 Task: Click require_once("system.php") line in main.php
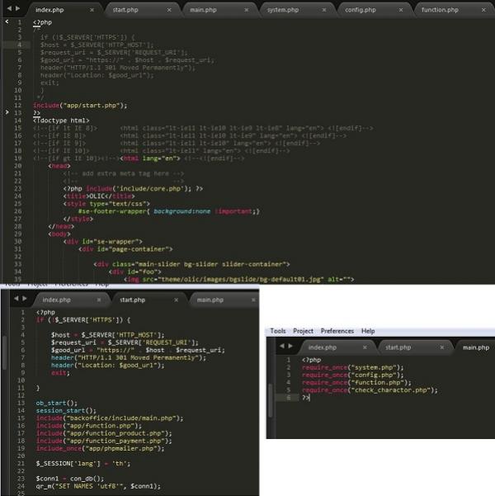point(352,368)
